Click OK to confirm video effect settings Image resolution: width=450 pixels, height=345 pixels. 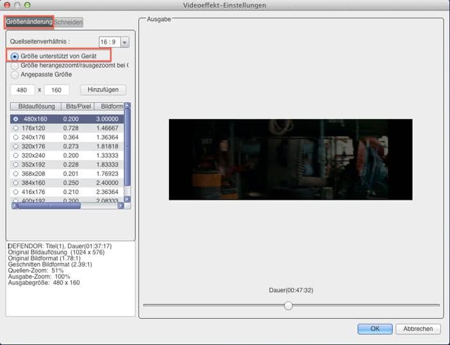(x=375, y=329)
